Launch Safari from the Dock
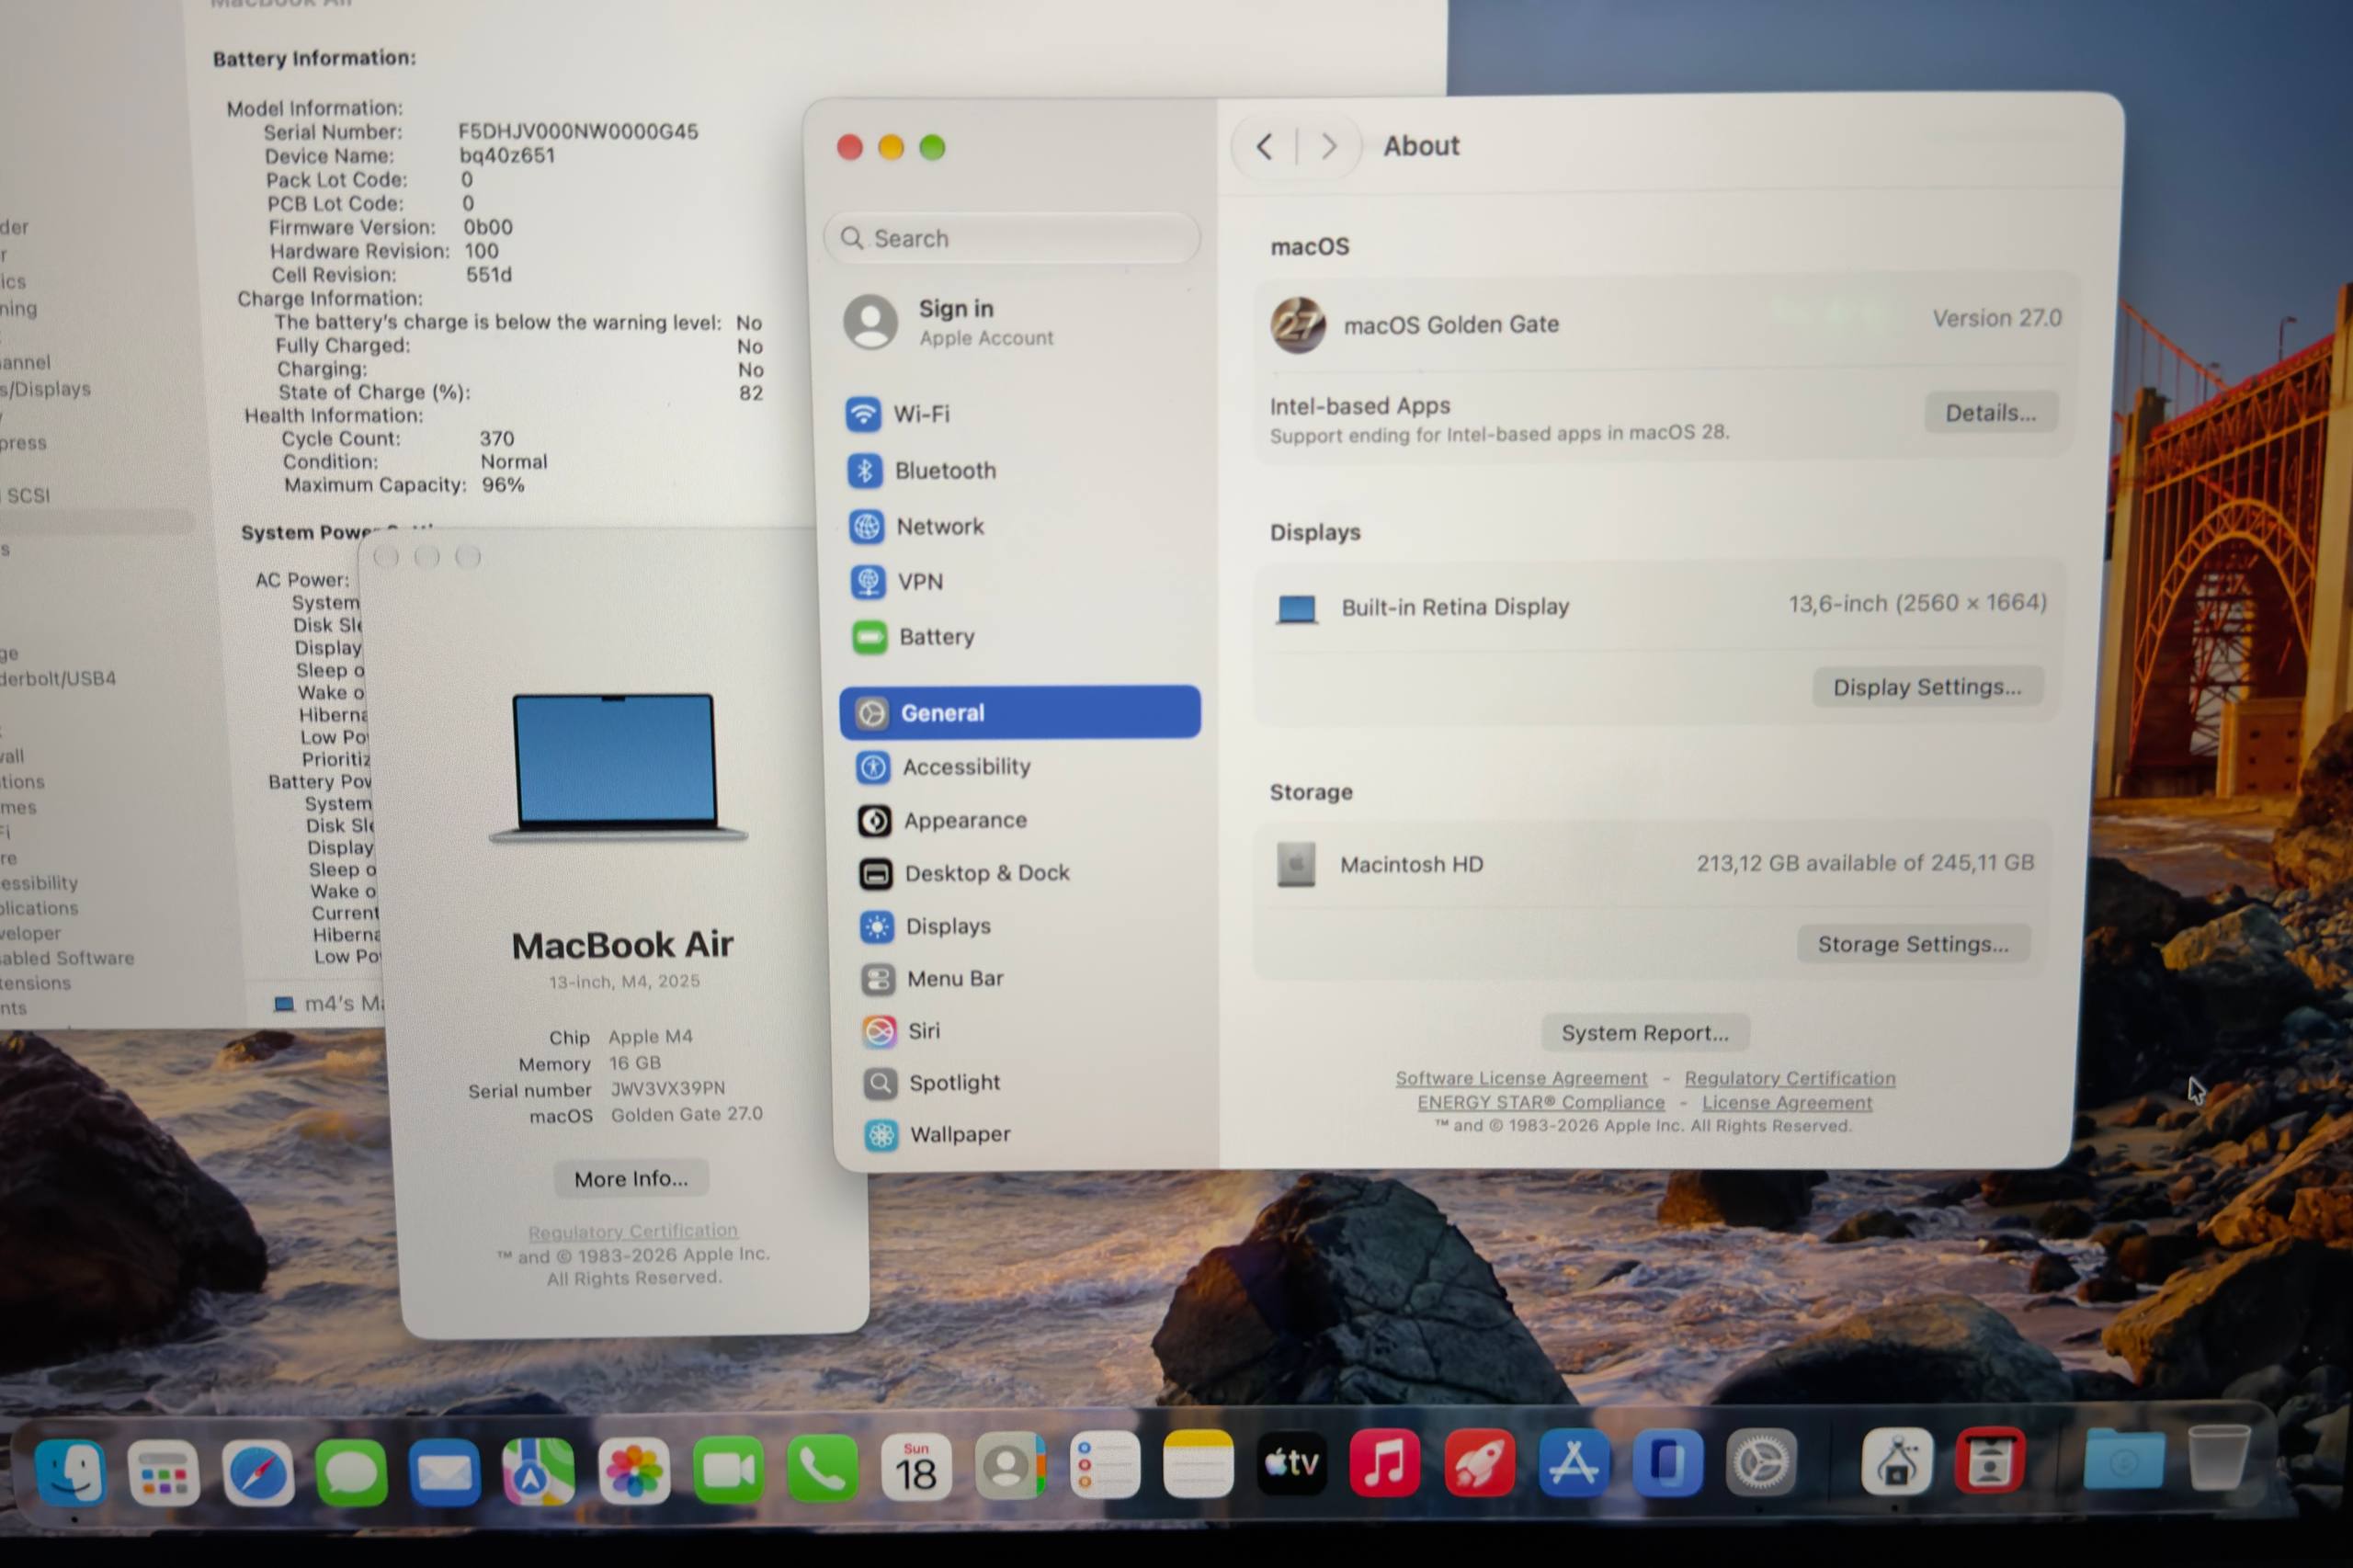This screenshot has height=1568, width=2353. click(257, 1472)
